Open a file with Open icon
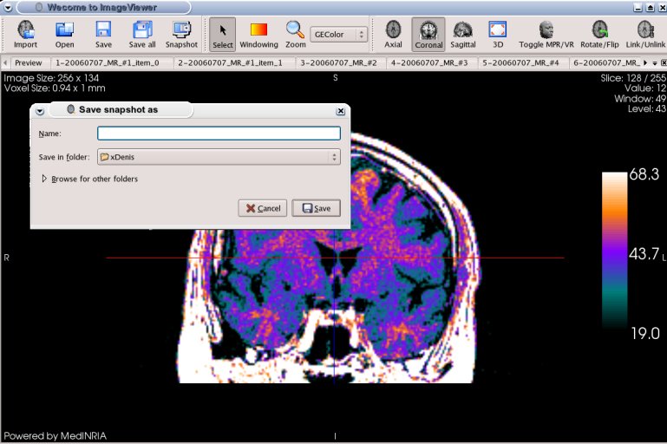 [65, 34]
